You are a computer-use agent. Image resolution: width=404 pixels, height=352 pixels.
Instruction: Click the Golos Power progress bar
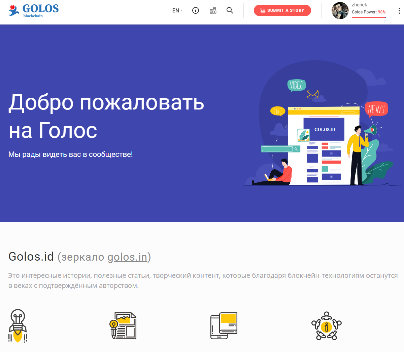pyautogui.click(x=369, y=17)
